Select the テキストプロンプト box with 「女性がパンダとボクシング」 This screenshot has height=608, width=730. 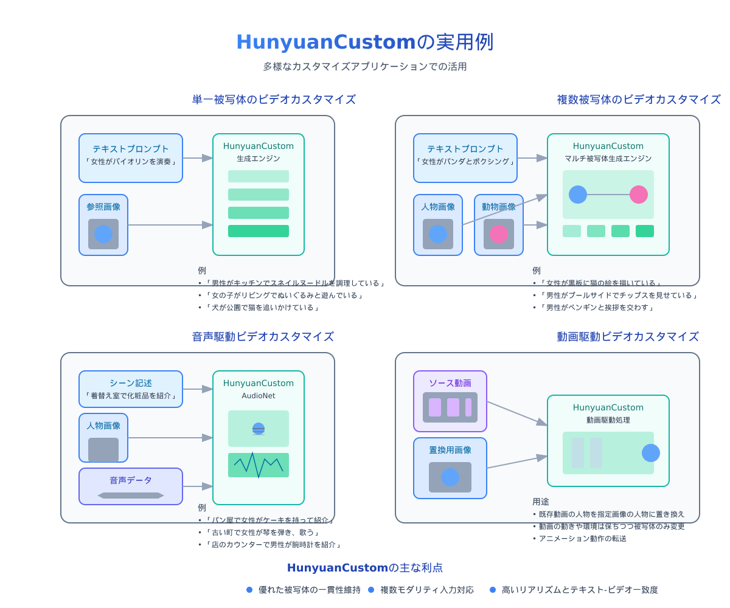click(465, 158)
